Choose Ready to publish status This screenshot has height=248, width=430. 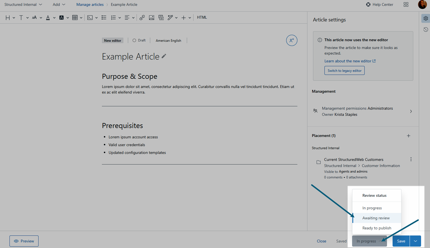coord(377,228)
